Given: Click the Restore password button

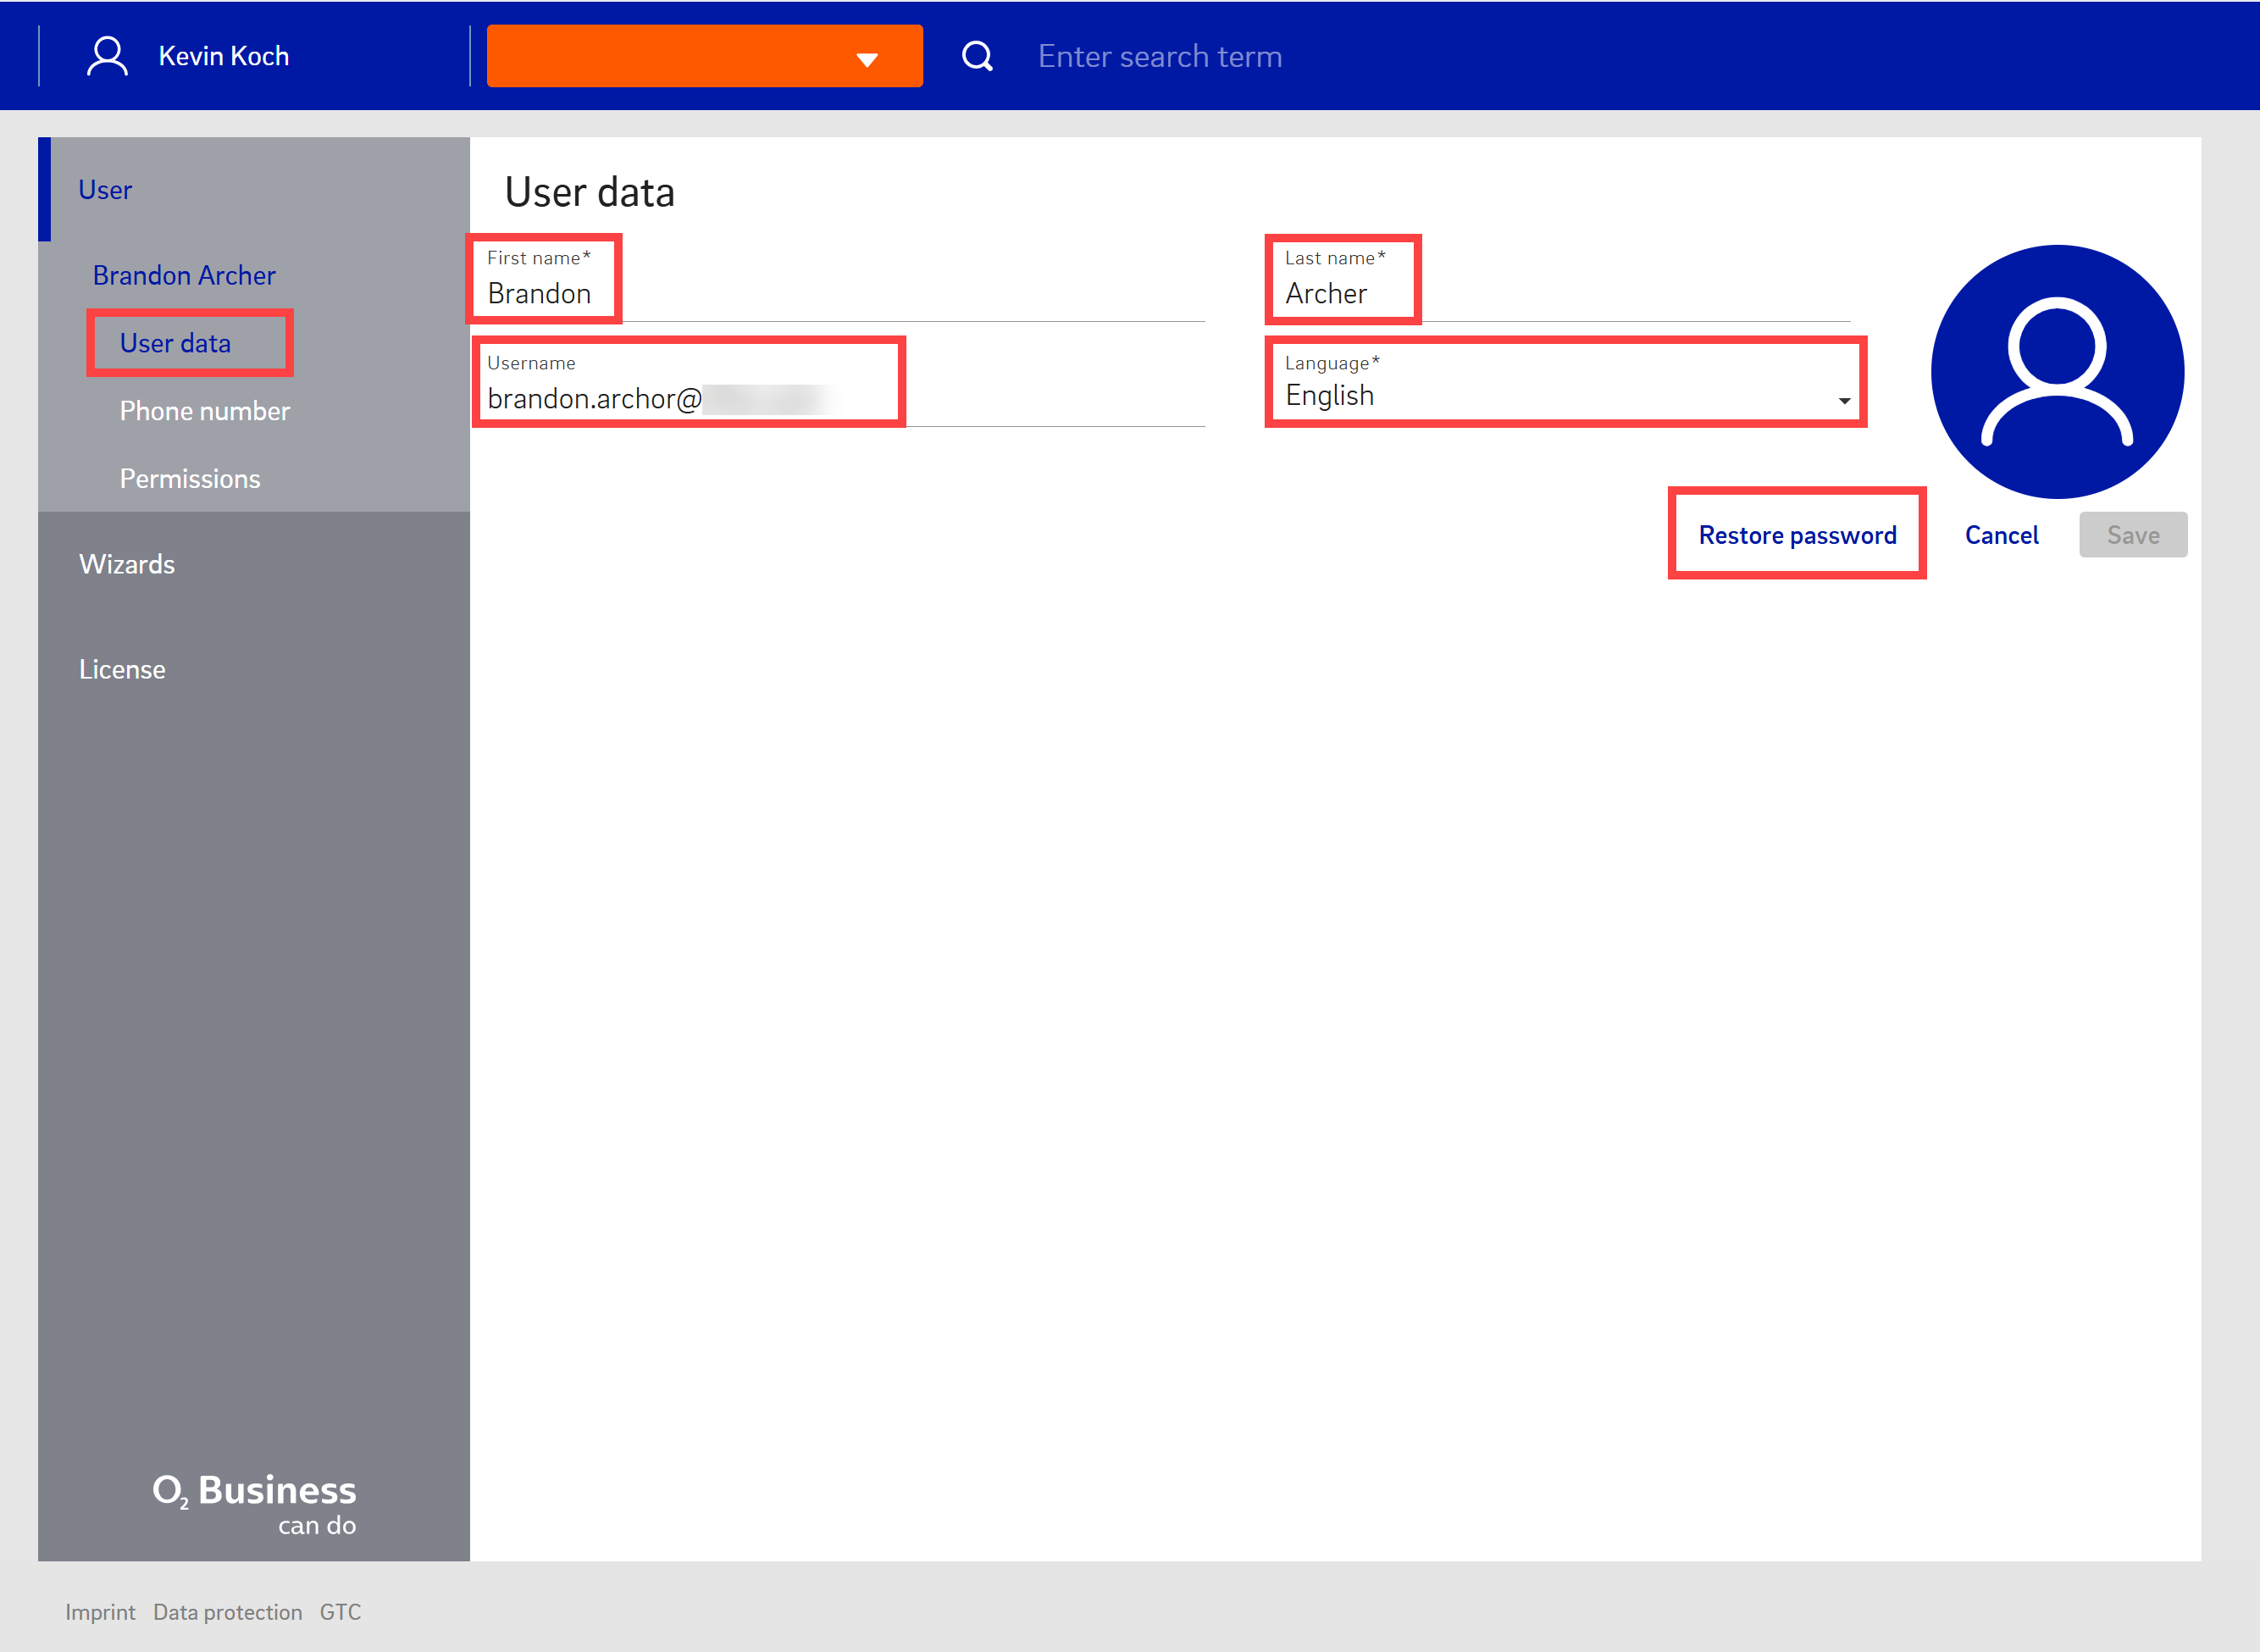Looking at the screenshot, I should [x=1796, y=535].
